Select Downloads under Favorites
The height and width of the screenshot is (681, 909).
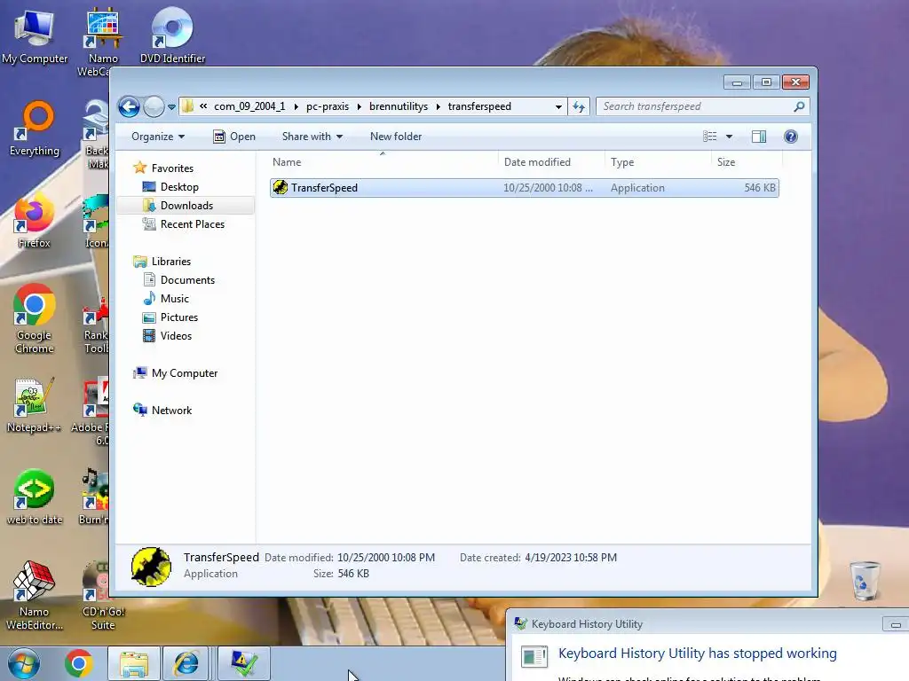186,206
